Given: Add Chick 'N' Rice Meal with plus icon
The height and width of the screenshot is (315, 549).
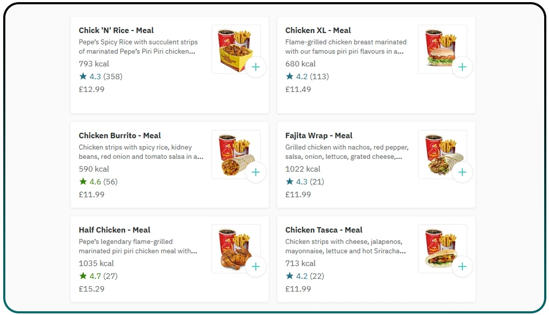Looking at the screenshot, I should 256,67.
